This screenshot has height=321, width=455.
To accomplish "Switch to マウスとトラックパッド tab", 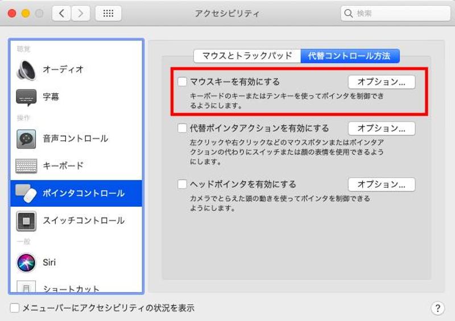I will (x=247, y=56).
